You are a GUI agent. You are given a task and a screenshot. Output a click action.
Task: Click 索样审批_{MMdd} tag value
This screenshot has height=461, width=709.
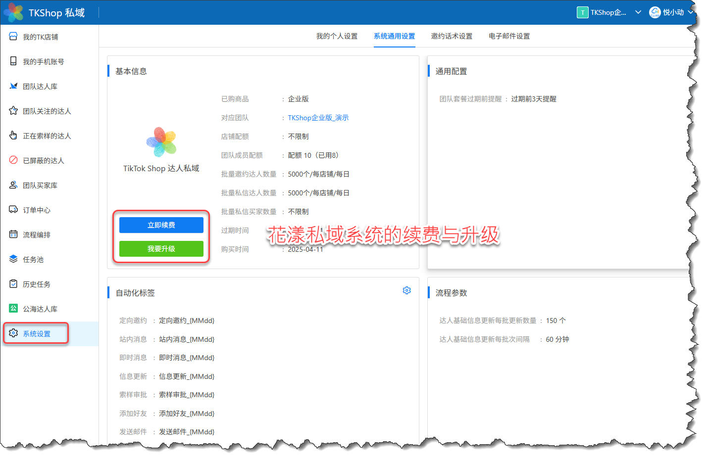click(187, 395)
